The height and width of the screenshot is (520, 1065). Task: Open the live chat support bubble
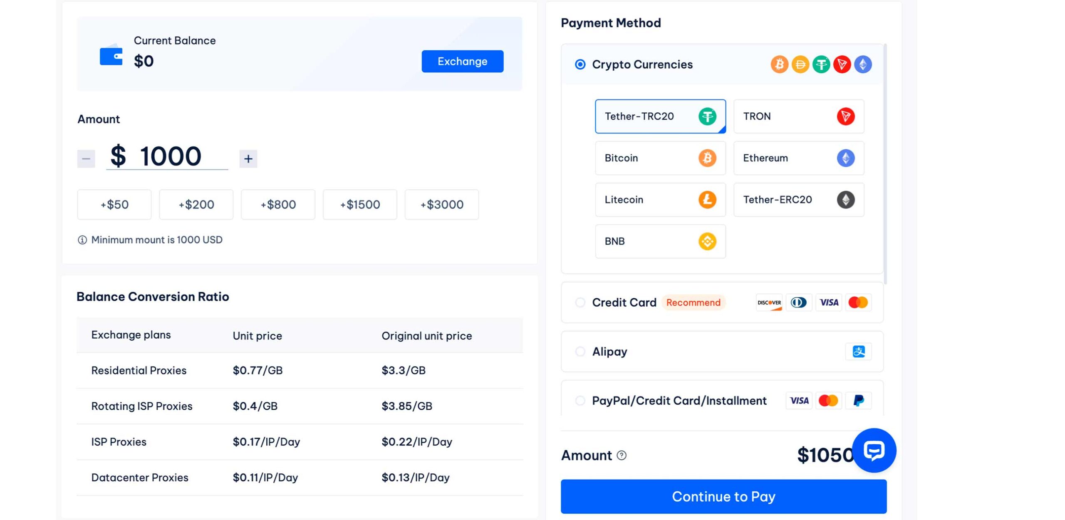(x=874, y=450)
